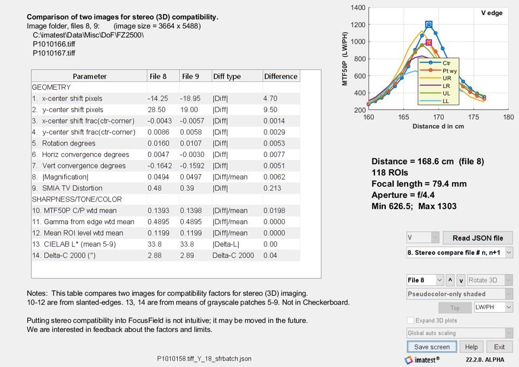Select the Rotation degrees row label

point(64,143)
